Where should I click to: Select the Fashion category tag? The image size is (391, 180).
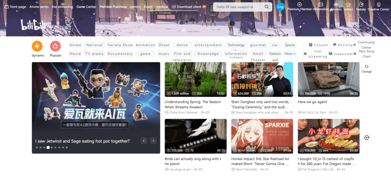275,53
